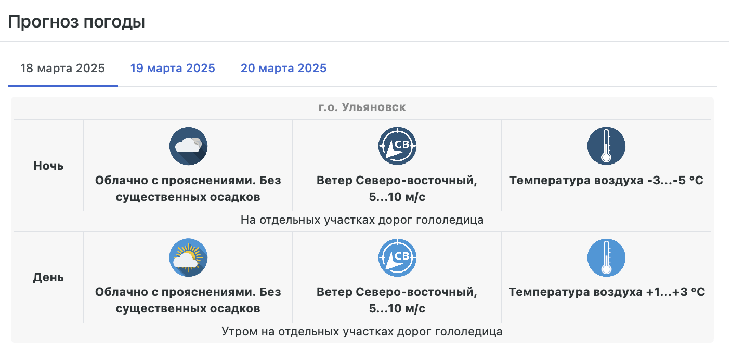This screenshot has height=354, width=732.
Task: Select the 18 марта 2025 tab
Action: [x=62, y=69]
